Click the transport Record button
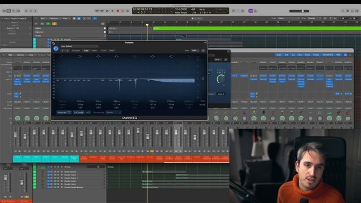 point(118,11)
